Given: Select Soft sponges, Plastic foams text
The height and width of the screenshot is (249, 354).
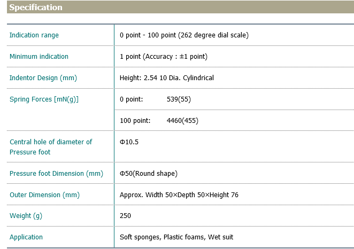Looking at the screenshot, I should click(x=176, y=237).
